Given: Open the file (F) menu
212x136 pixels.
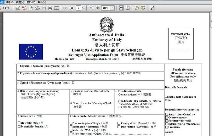Looking at the screenshot, I should (2, 2).
